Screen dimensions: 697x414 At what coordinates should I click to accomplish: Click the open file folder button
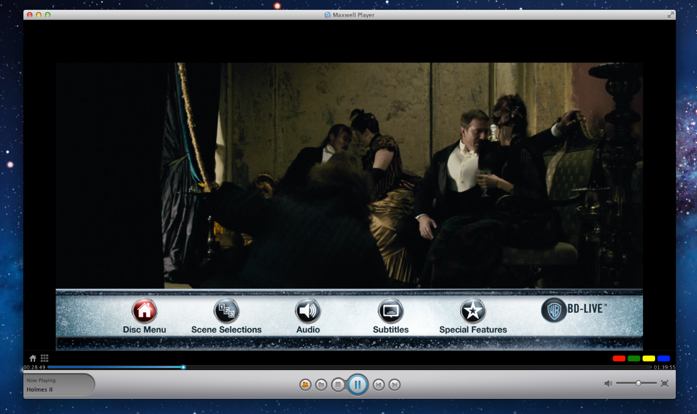tap(321, 385)
